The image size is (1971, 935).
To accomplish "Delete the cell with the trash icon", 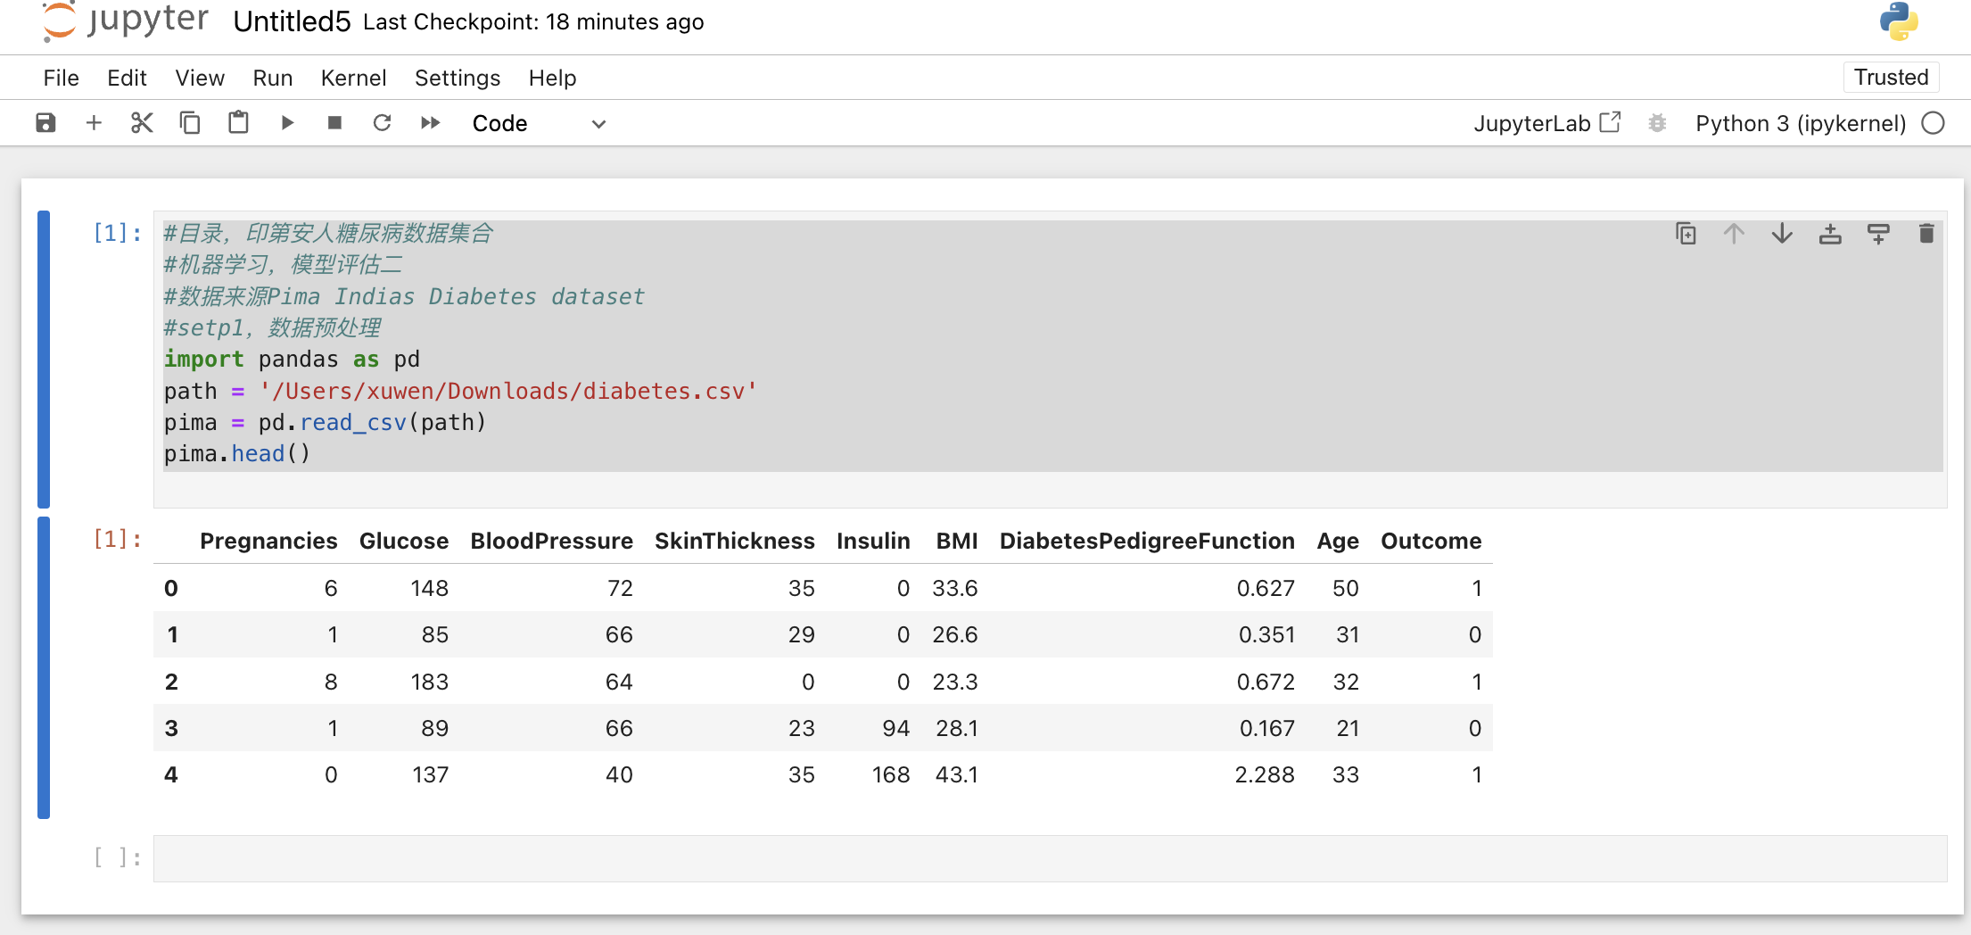I will 1926,234.
